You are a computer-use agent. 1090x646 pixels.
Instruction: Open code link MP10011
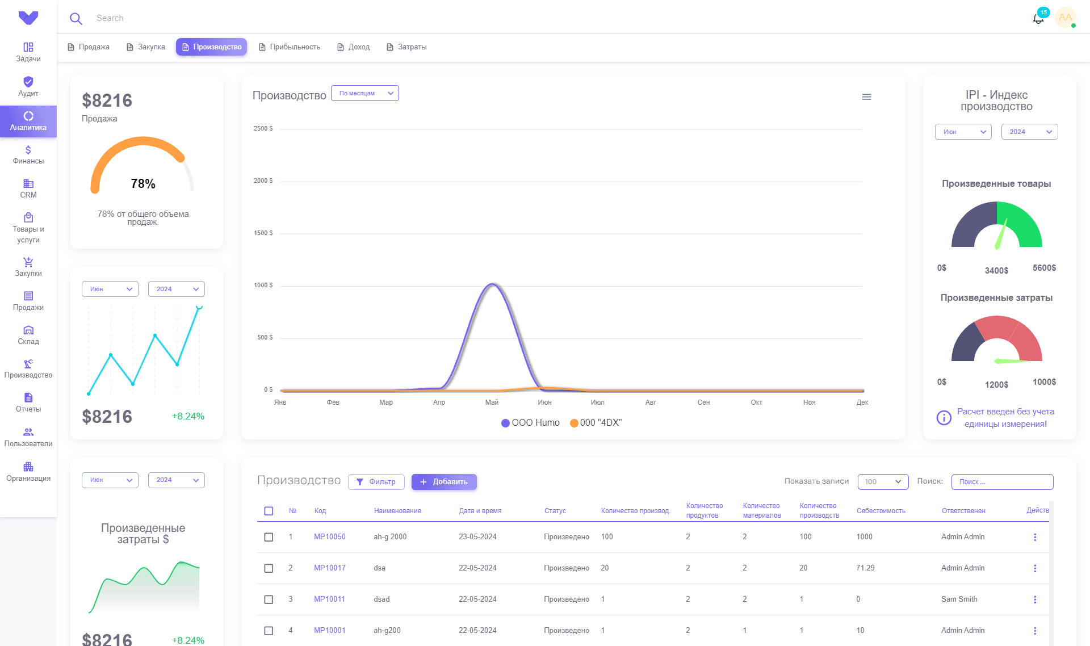tap(329, 599)
